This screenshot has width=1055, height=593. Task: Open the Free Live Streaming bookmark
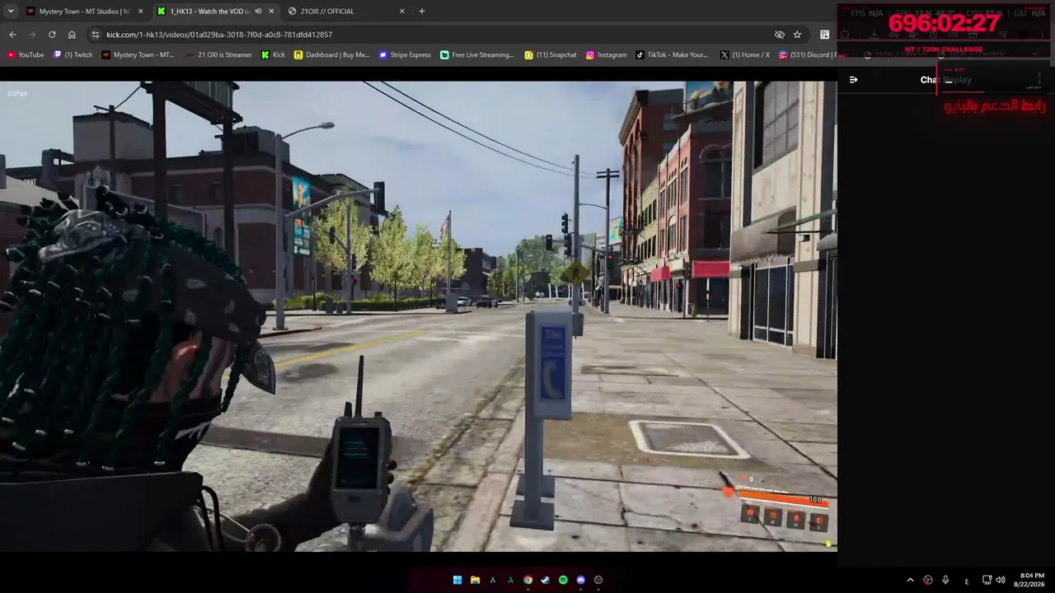tap(477, 55)
